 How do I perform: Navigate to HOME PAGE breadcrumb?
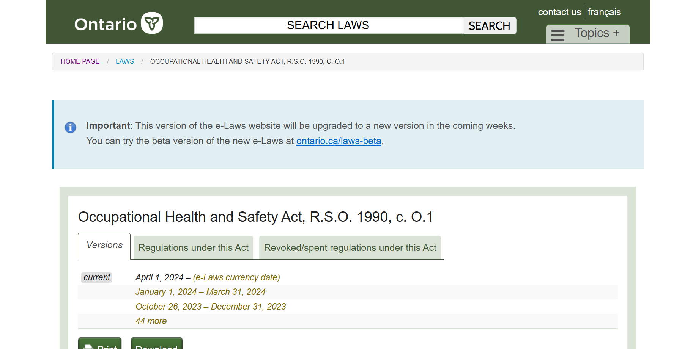click(80, 61)
